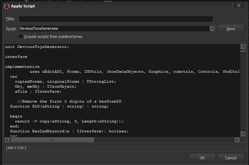Click the vertical scrollbar thumb
This screenshot has height=165, width=249.
click(x=243, y=51)
